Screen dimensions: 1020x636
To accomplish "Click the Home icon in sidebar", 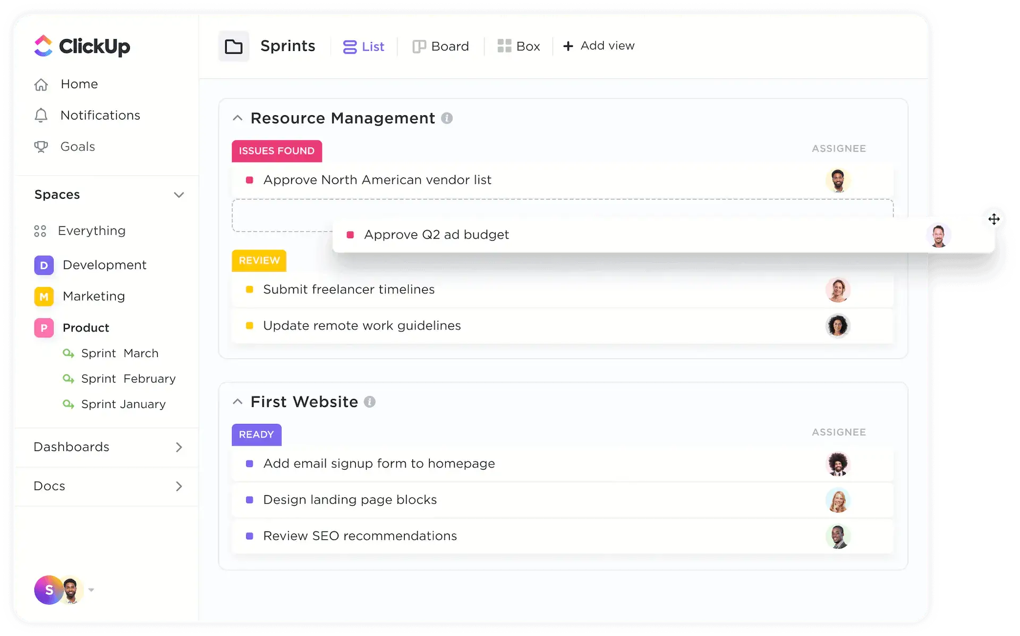I will coord(42,83).
